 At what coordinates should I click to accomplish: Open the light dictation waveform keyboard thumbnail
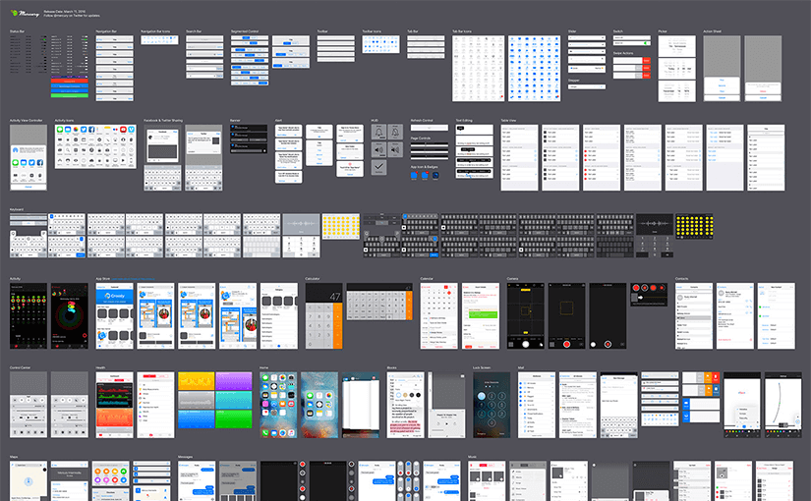click(x=301, y=223)
